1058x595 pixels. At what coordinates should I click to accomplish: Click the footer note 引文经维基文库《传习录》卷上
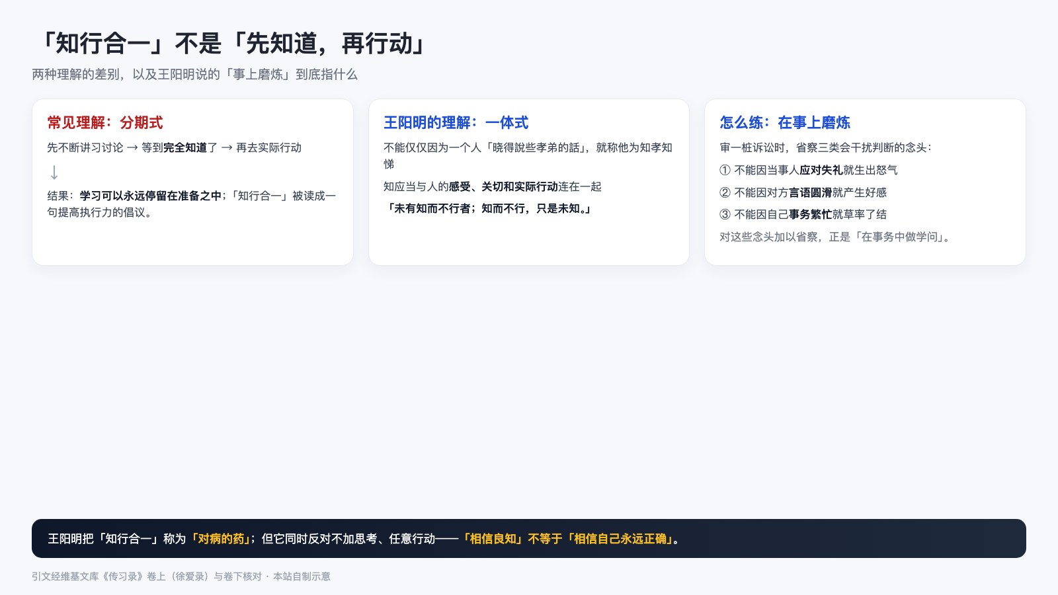pos(181,576)
